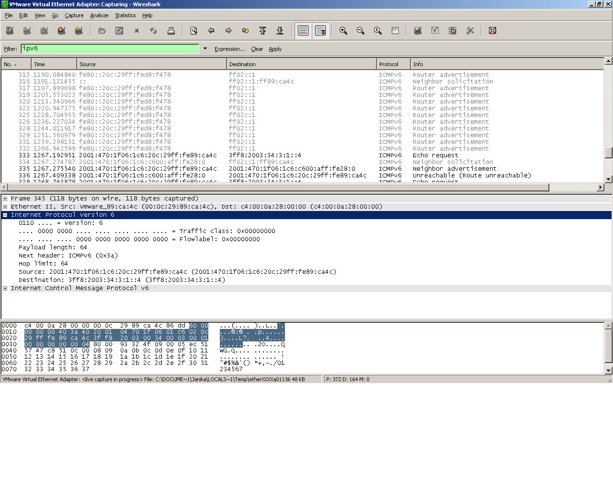Open Preferences via the tools icon

[470, 31]
